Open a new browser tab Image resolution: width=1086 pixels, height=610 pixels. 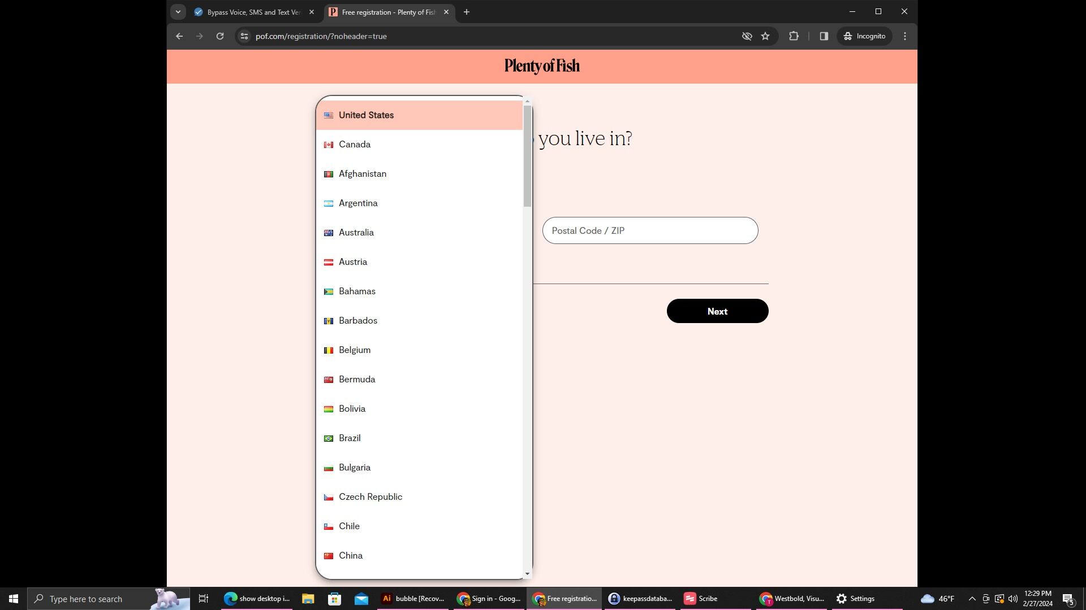[x=467, y=12]
